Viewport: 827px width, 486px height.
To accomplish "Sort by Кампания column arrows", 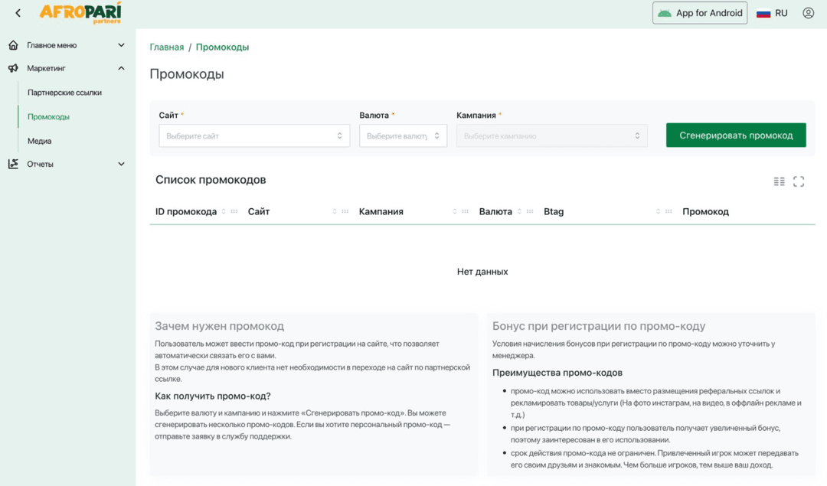I will pyautogui.click(x=455, y=211).
